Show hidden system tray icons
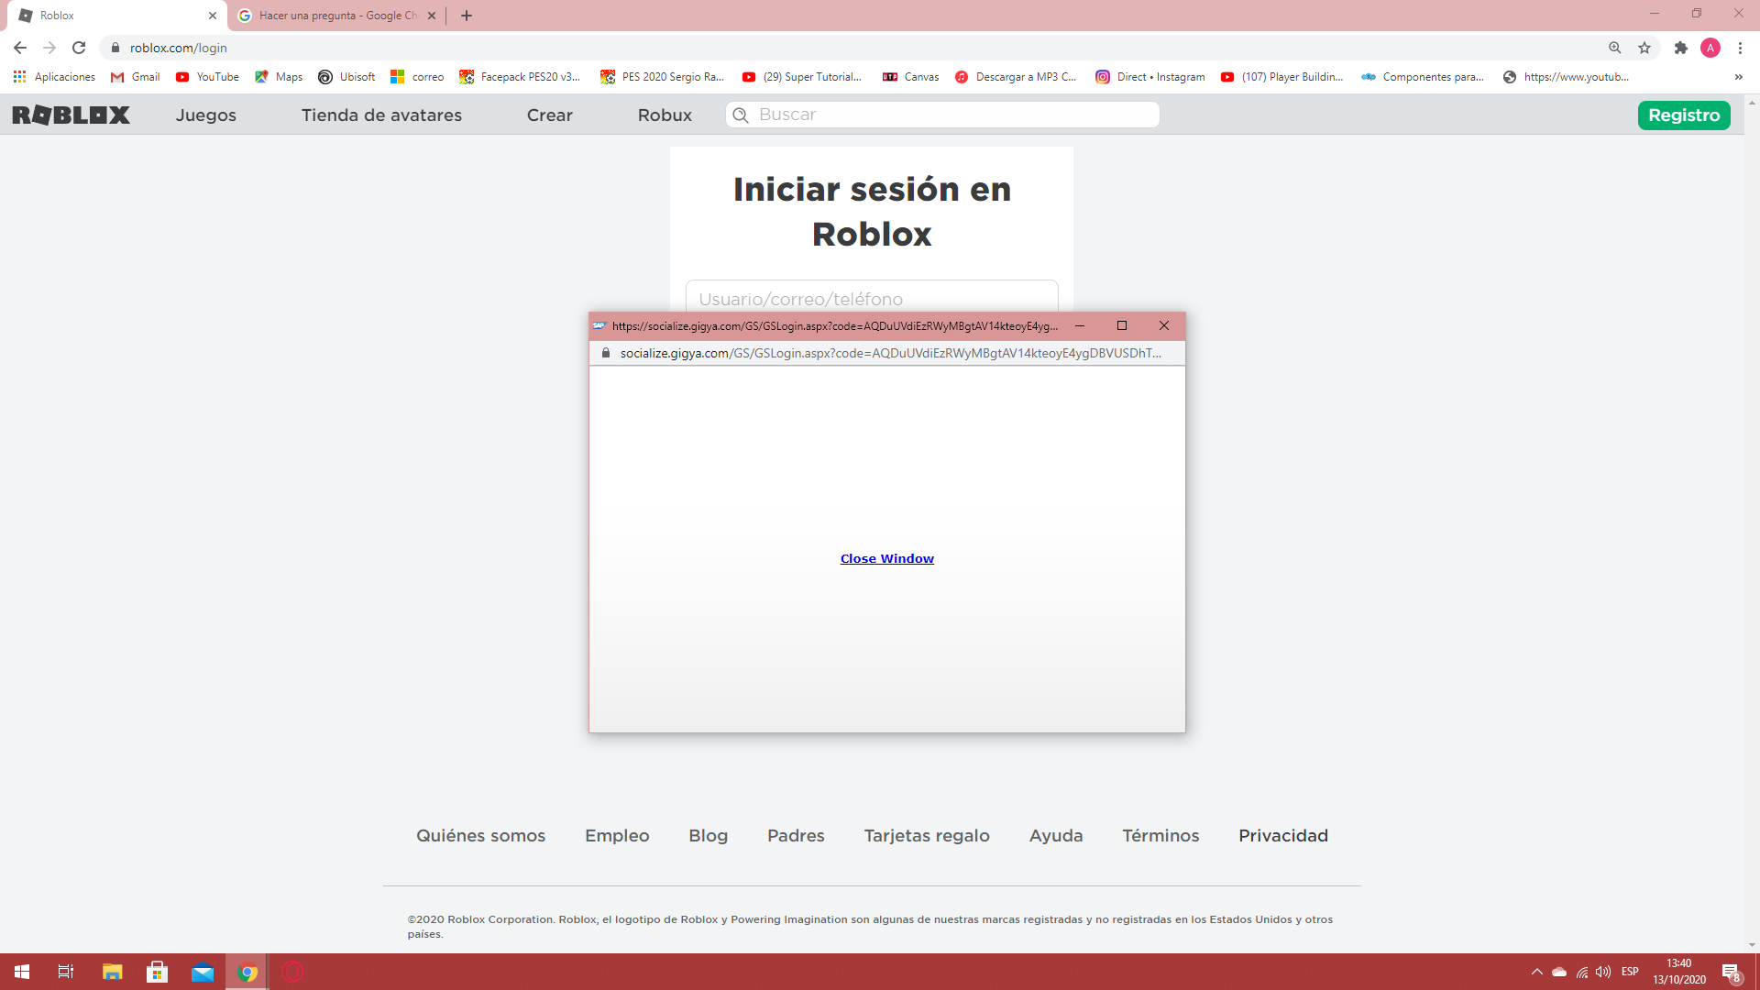1760x990 pixels. click(1536, 972)
